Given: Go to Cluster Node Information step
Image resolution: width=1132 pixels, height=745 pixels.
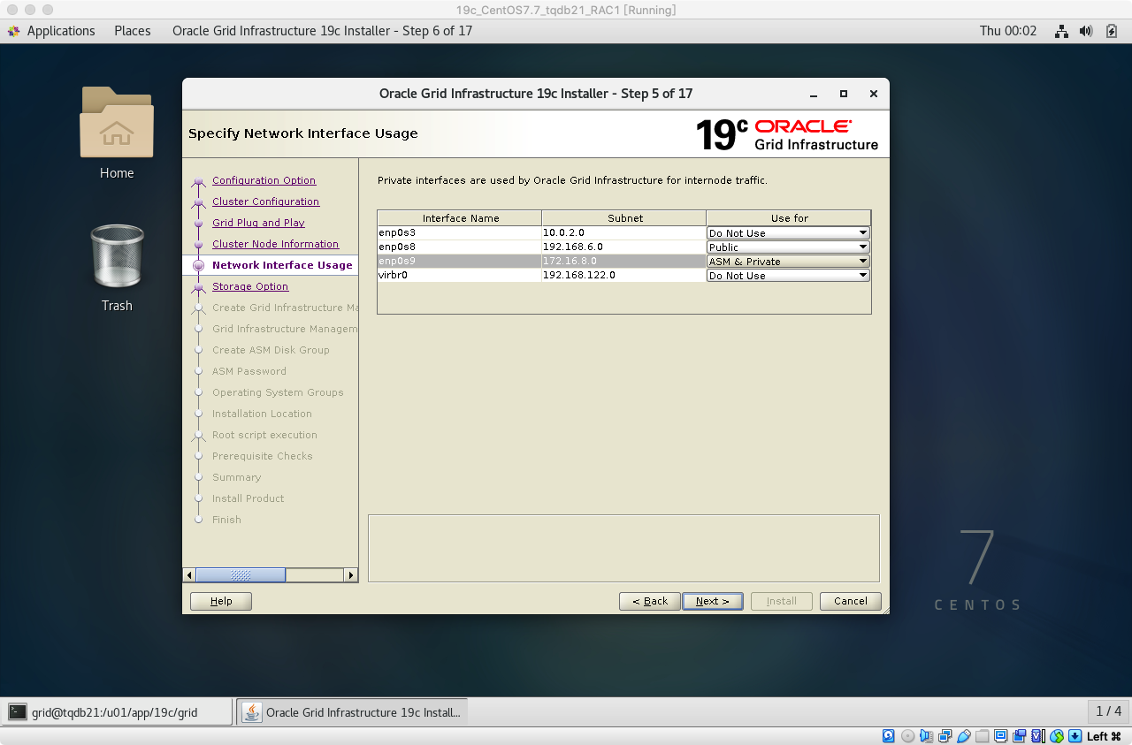Looking at the screenshot, I should [x=275, y=244].
